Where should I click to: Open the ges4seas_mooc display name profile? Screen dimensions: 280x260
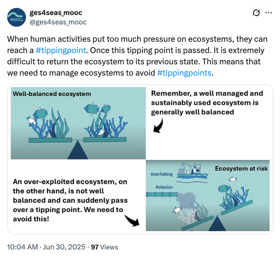click(56, 13)
